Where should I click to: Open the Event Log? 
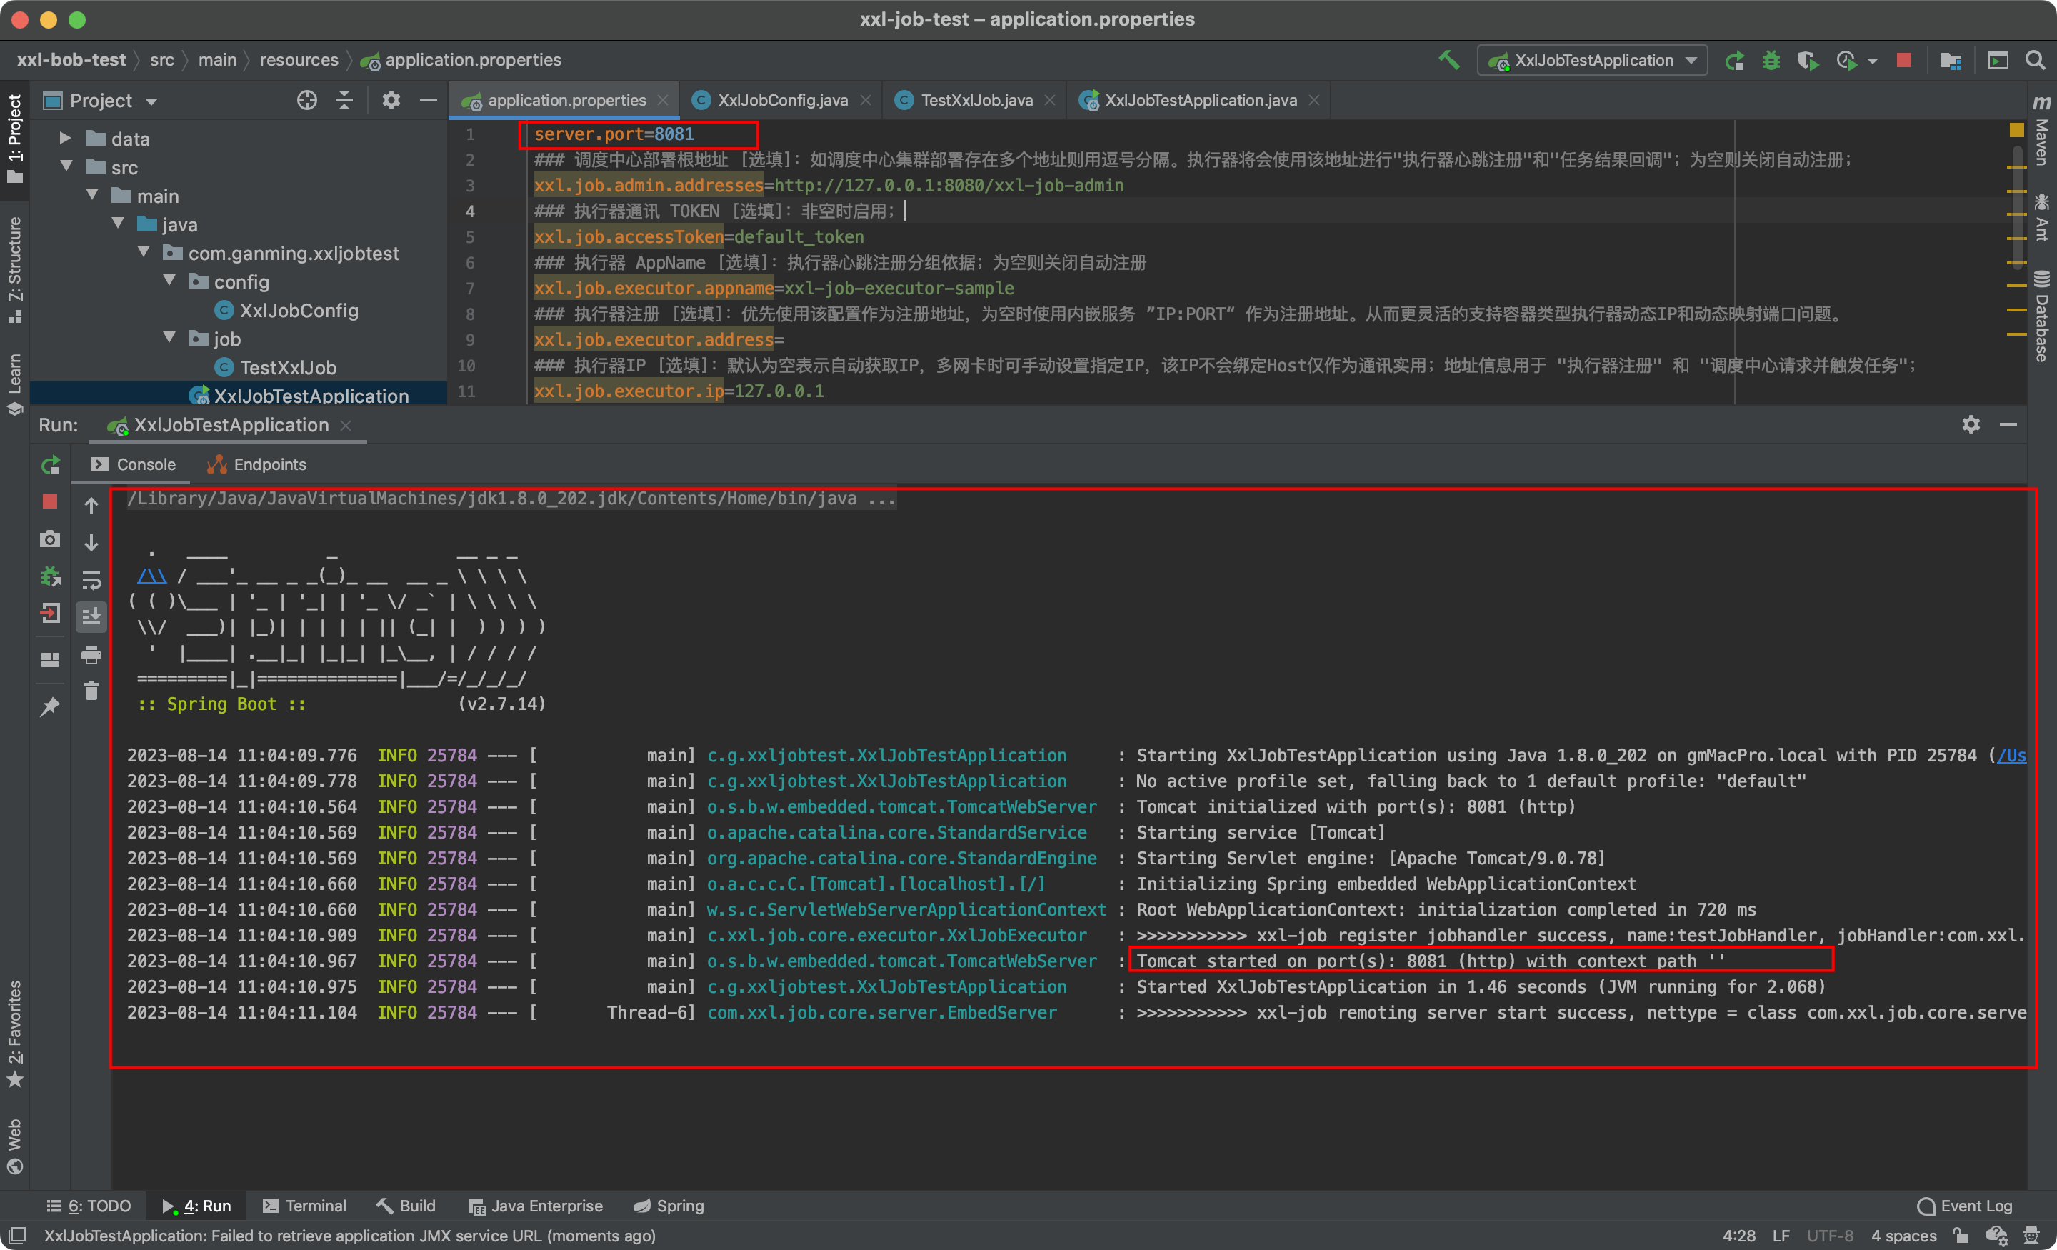point(1965,1206)
